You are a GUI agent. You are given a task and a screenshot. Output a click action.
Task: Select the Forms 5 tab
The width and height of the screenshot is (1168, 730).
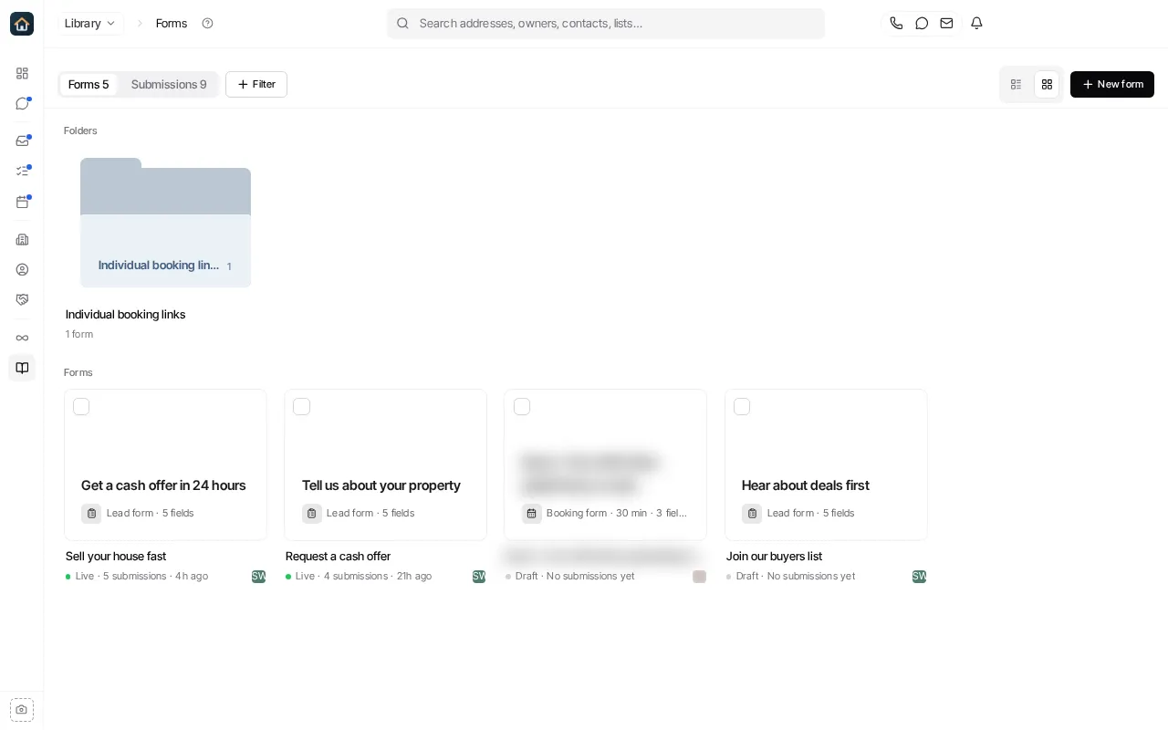point(89,84)
